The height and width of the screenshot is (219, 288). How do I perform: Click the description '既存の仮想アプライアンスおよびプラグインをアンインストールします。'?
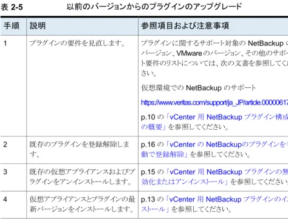point(82,177)
